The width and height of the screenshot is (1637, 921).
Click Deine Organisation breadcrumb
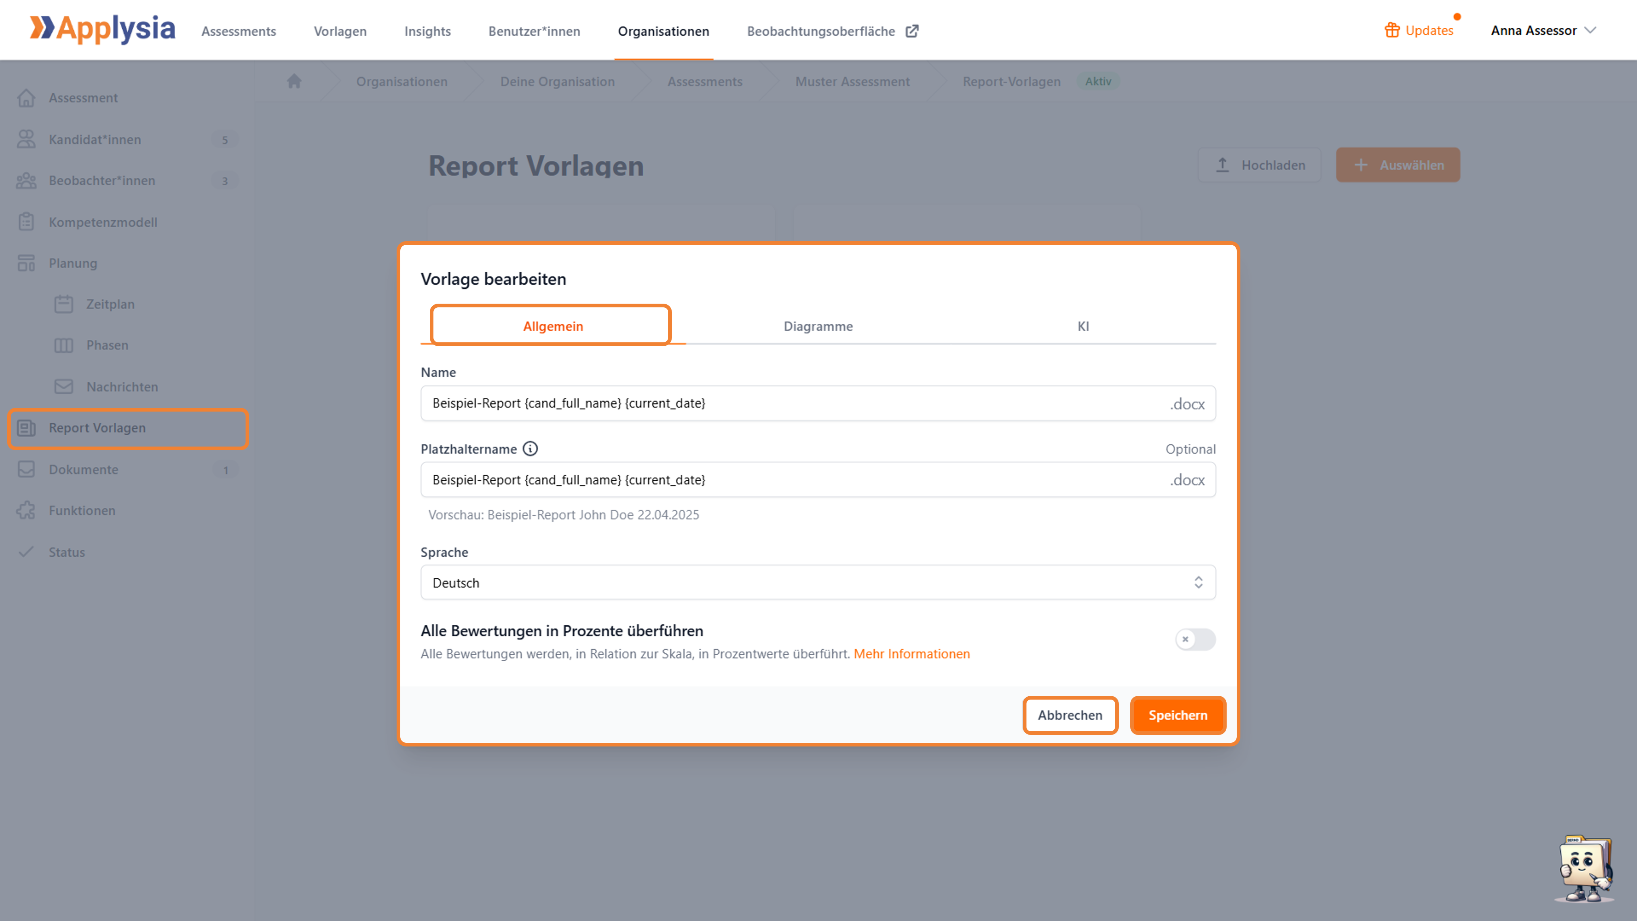557,81
